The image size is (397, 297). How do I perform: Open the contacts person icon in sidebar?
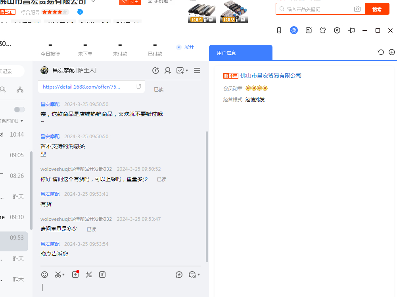3,89
